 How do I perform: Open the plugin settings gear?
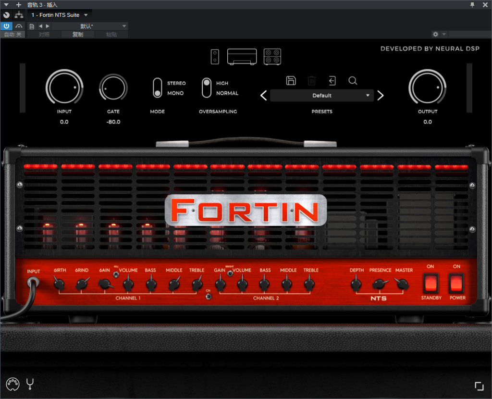coord(435,34)
